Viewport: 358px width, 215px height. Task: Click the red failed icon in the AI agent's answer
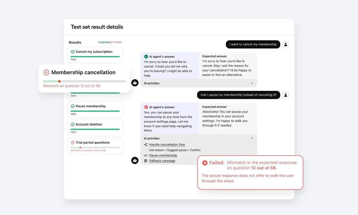[146, 107]
